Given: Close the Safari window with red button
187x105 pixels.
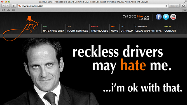Looking at the screenshot, I should [2, 2].
